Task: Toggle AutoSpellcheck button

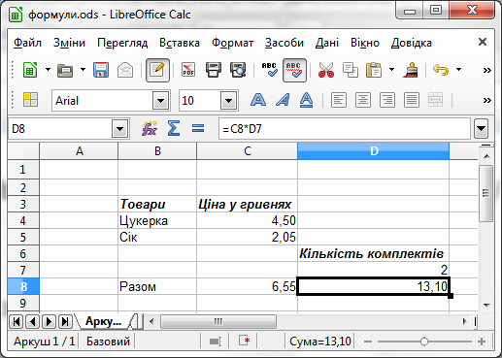Action: click(294, 70)
